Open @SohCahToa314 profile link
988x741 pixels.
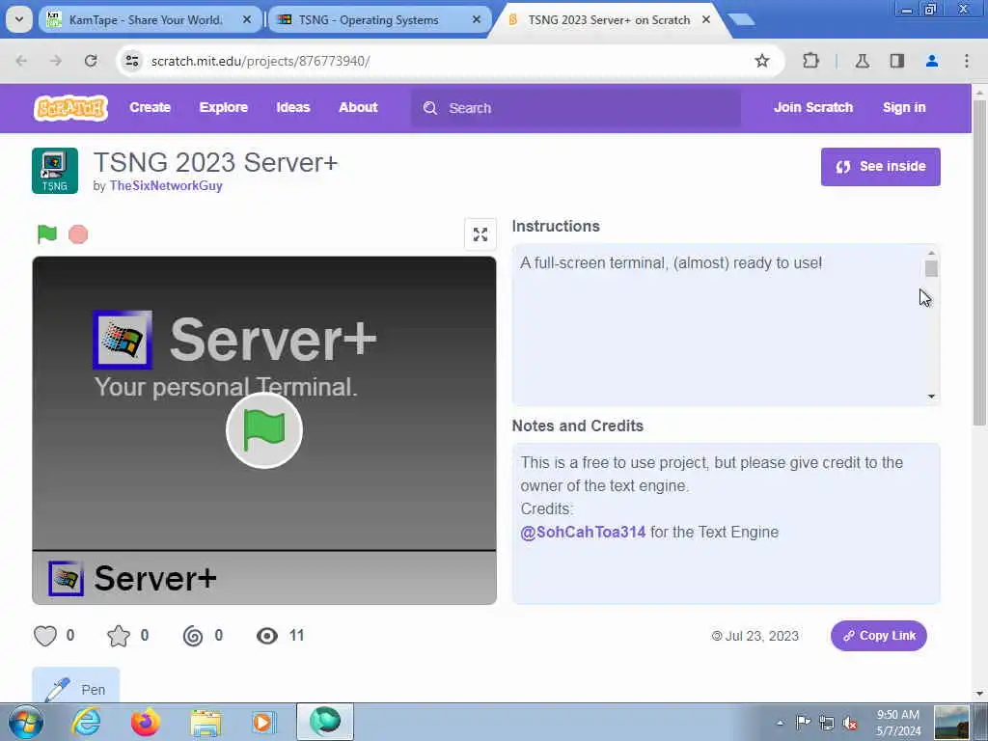pyautogui.click(x=583, y=532)
